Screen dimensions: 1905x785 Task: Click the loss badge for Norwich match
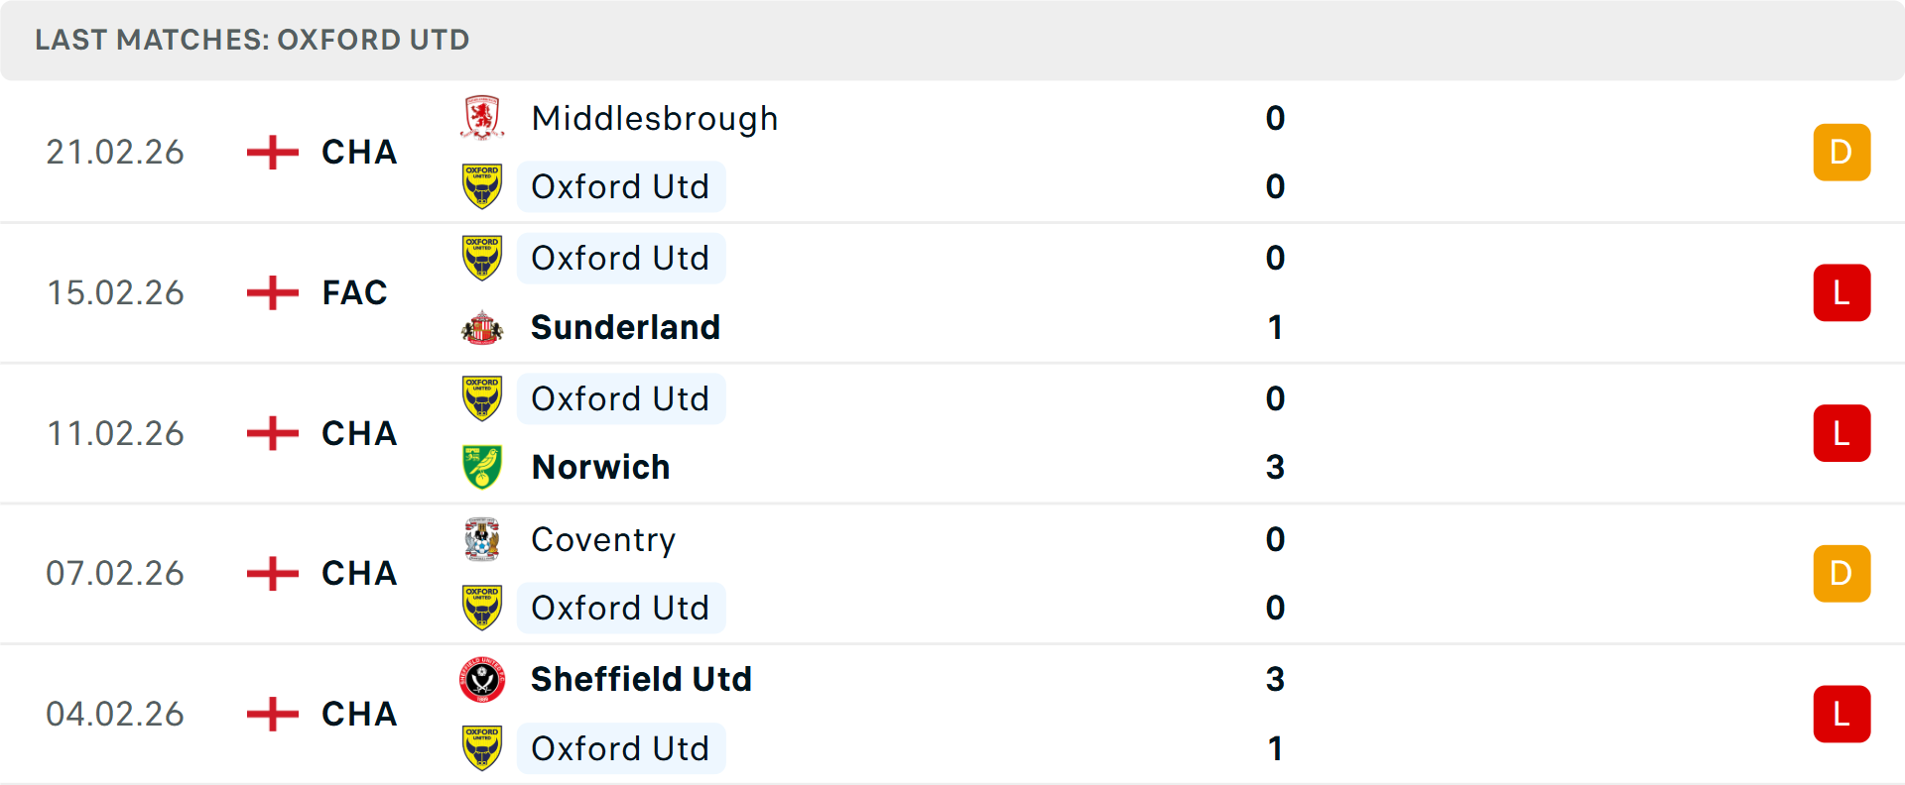click(1841, 433)
